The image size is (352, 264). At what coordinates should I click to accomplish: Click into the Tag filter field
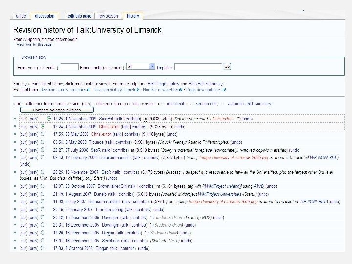point(198,67)
